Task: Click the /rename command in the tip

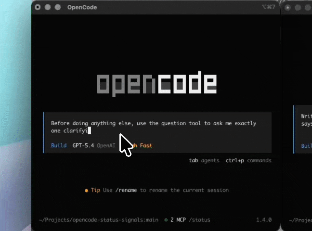Action: pos(126,190)
